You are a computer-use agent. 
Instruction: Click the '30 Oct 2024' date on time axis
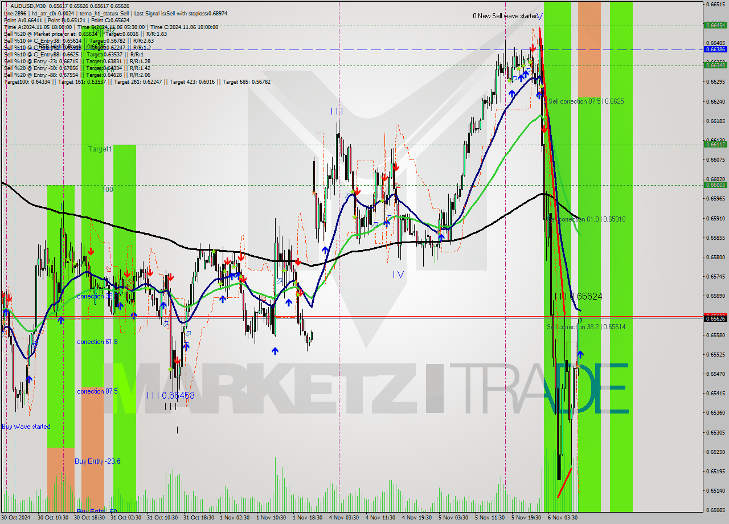[16, 518]
